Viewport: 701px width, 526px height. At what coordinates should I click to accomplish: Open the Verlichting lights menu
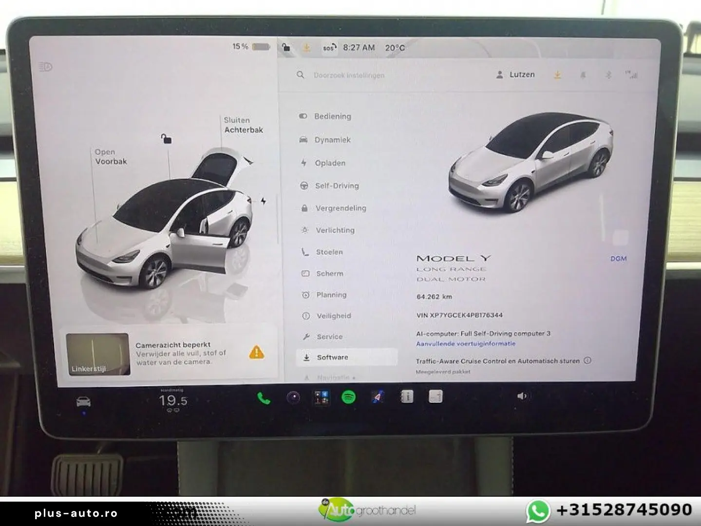[336, 230]
